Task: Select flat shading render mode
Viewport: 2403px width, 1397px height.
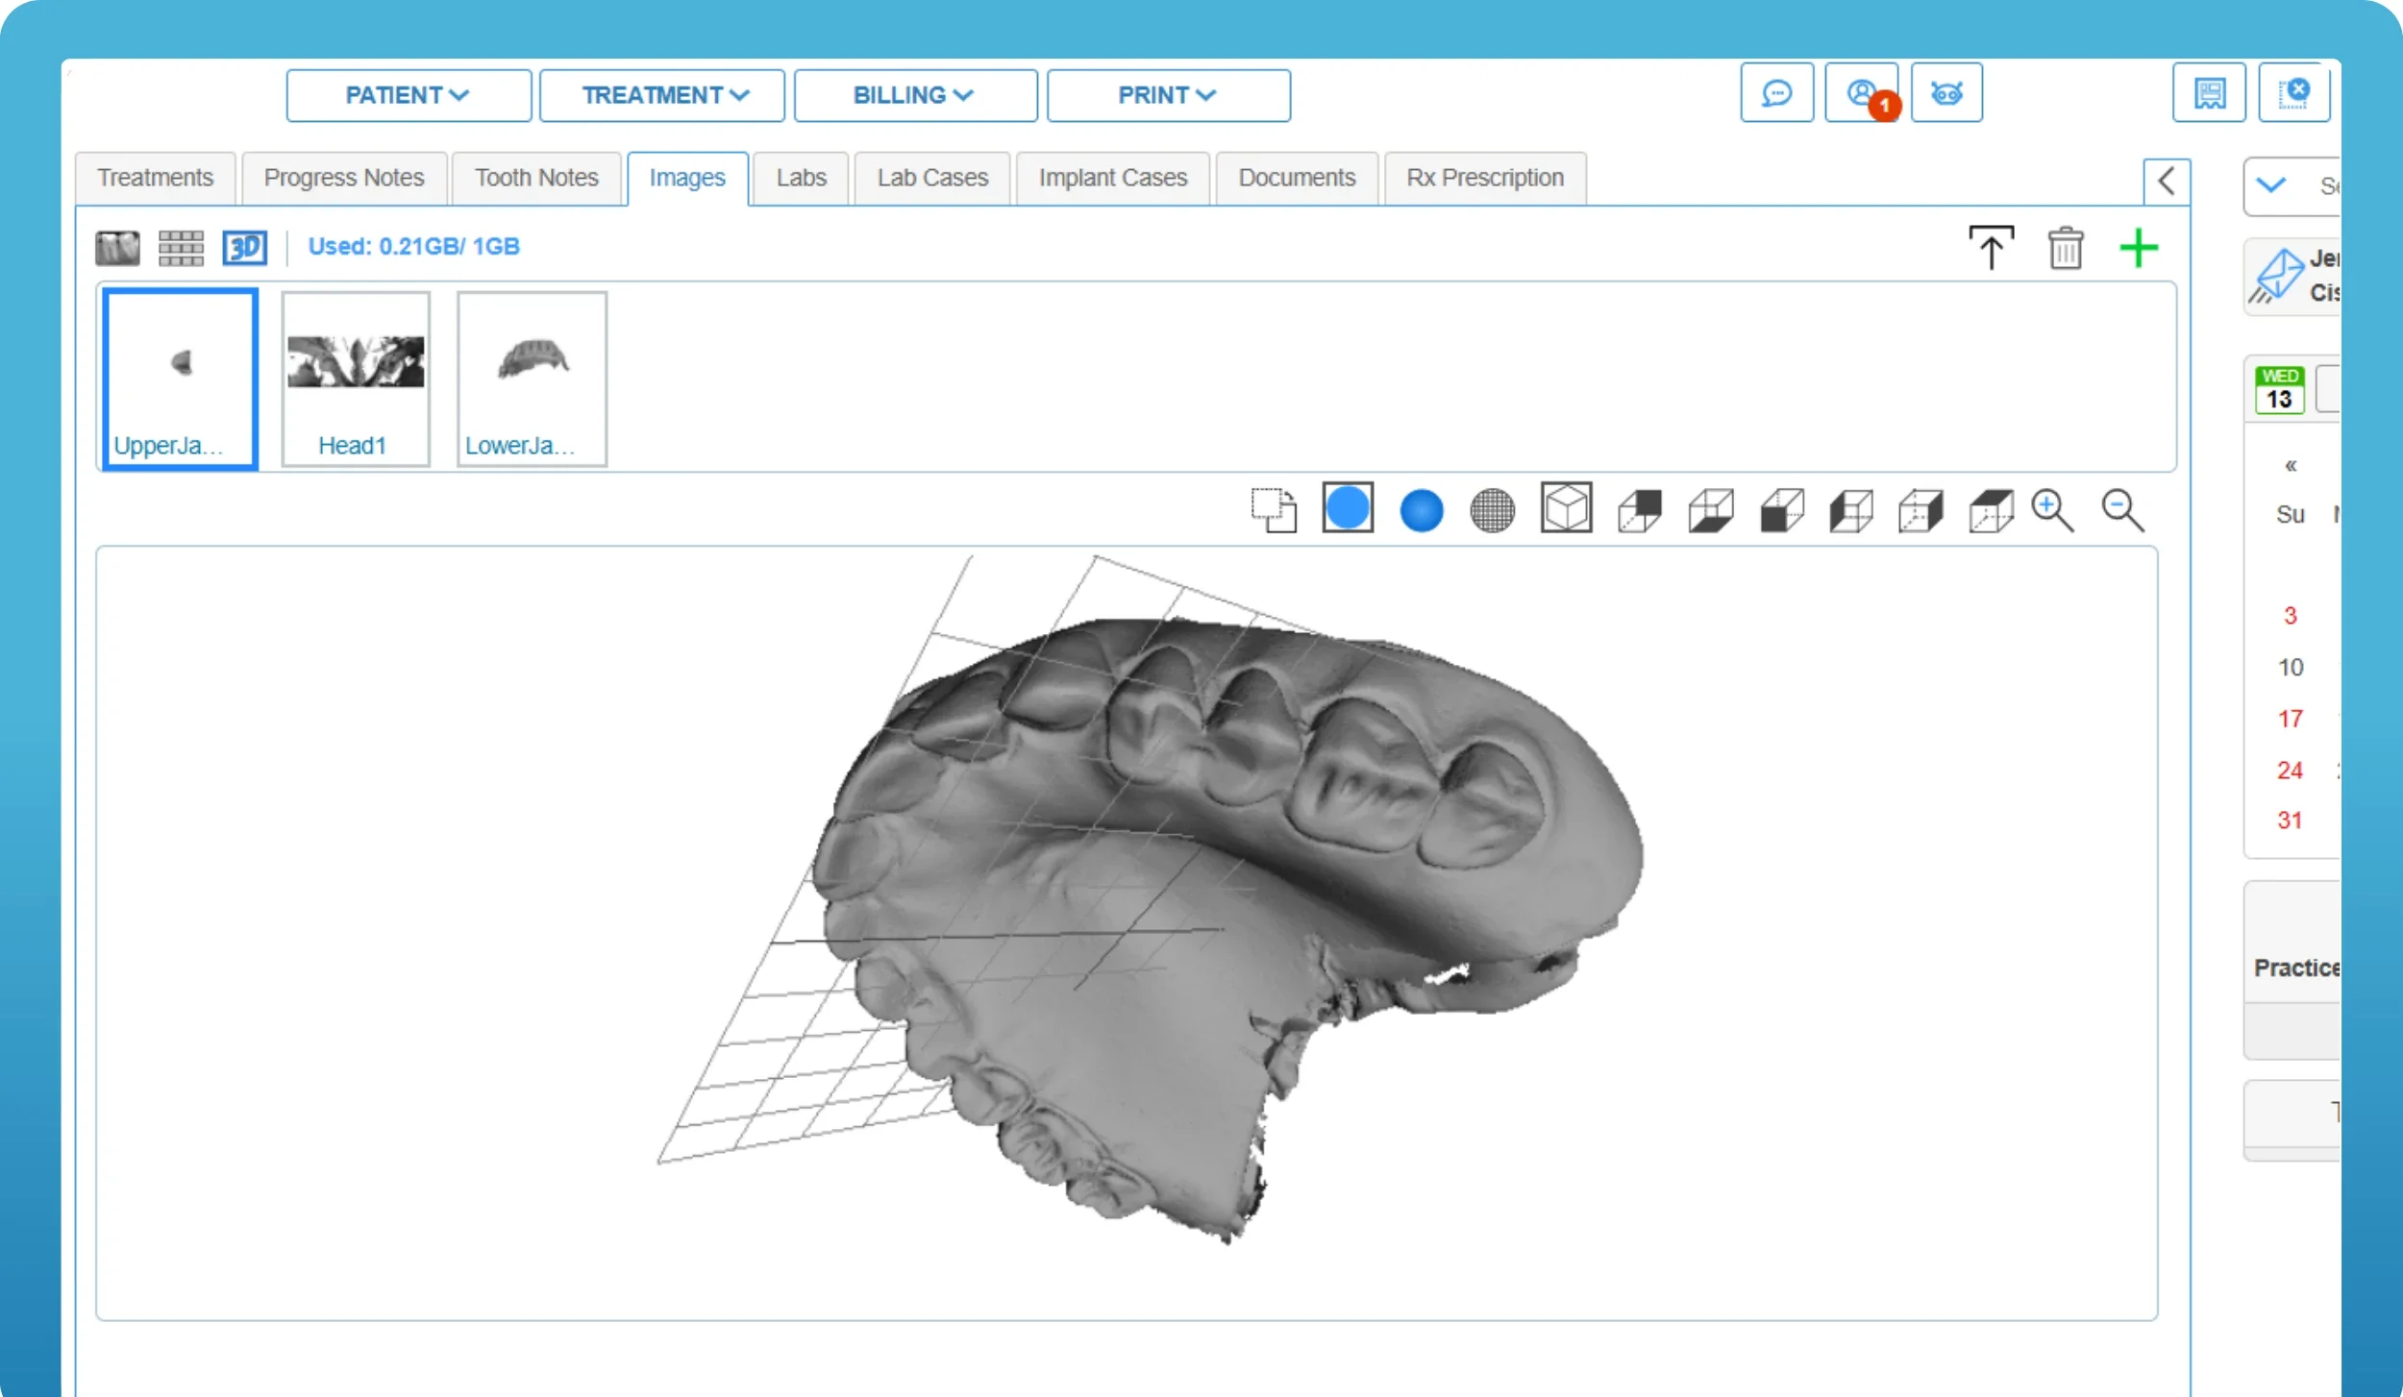Action: click(x=1348, y=508)
